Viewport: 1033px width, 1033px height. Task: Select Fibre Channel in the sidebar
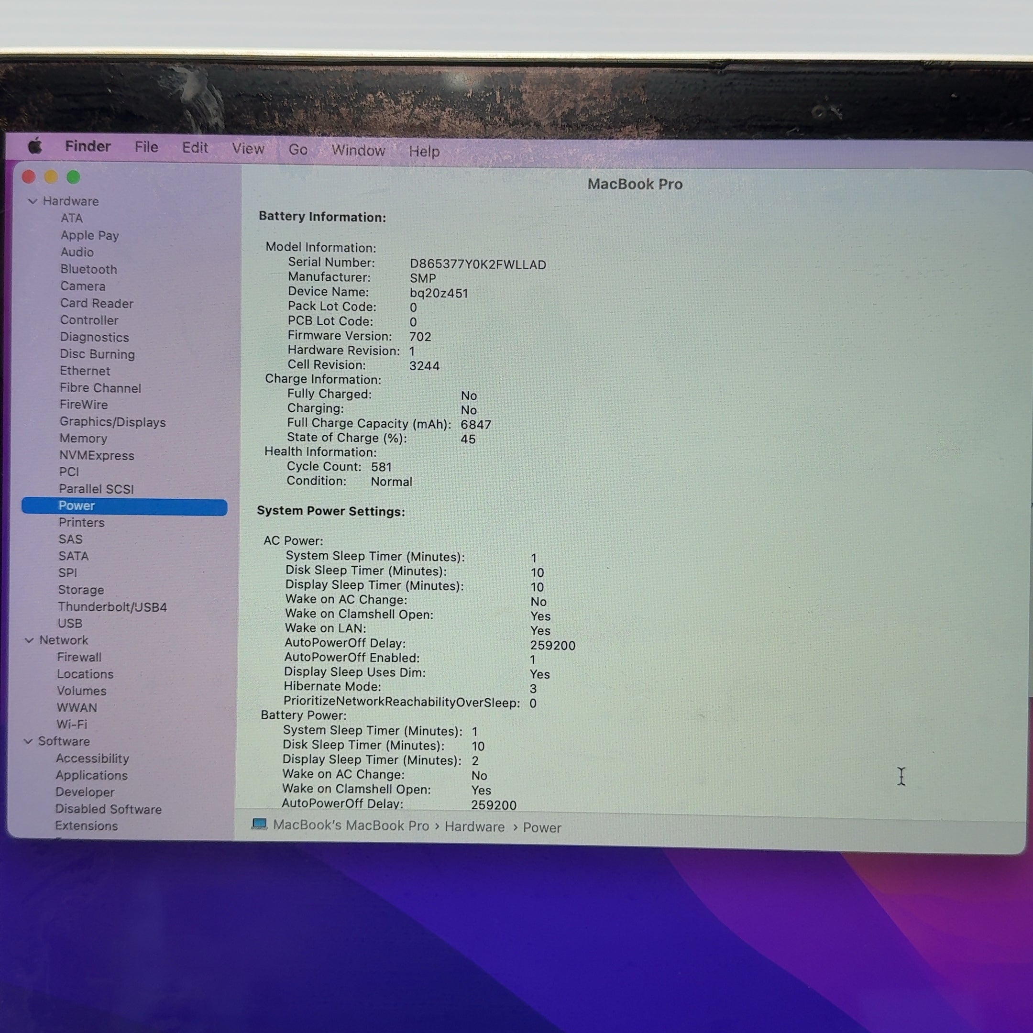pyautogui.click(x=100, y=388)
